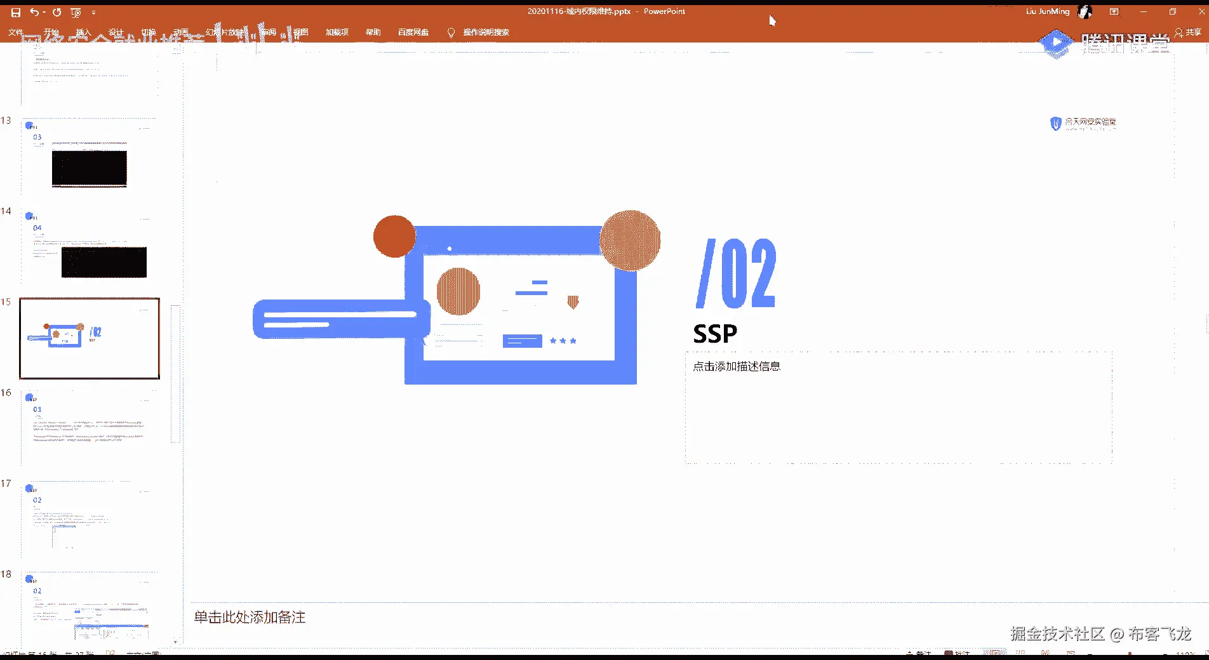Select slide 17 thumbnail
This screenshot has height=660, width=1209.
click(x=90, y=519)
